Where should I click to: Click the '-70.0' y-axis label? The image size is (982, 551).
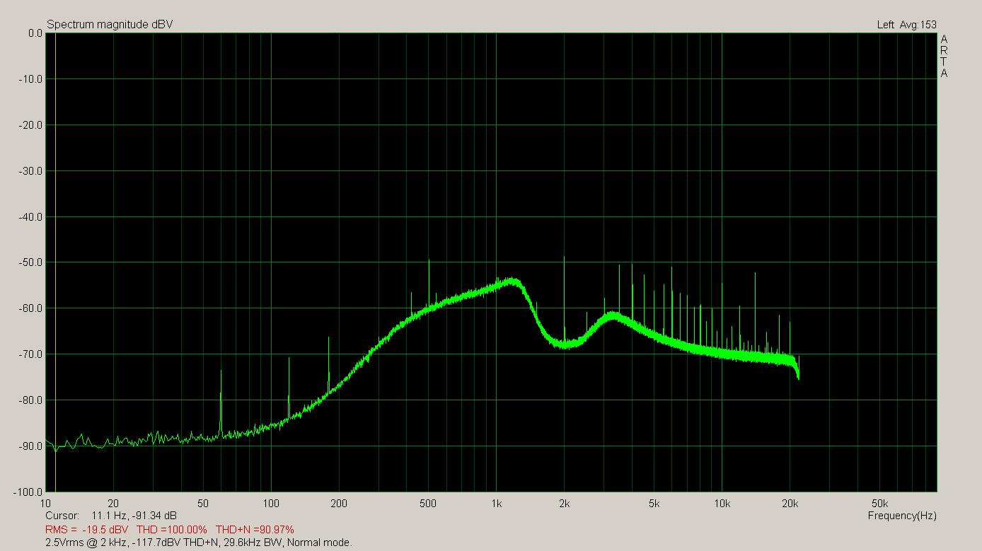coord(30,354)
